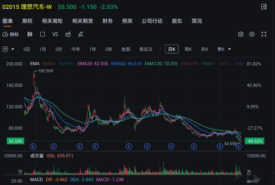Viewport: 275px width, 185px height.
Task: Switch chart style with the candlestick icon
Action: (x=30, y=34)
